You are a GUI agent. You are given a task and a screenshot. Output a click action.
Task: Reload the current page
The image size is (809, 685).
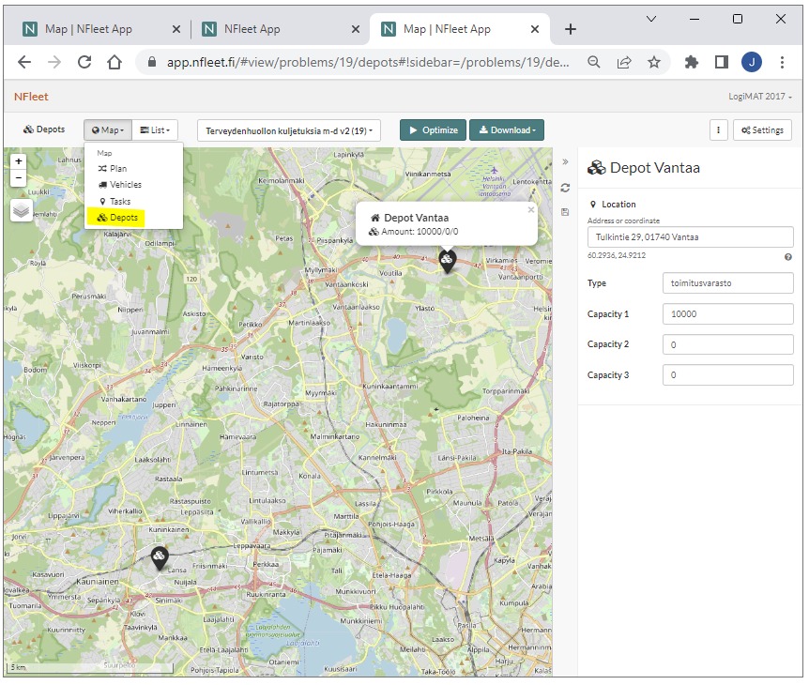[84, 63]
